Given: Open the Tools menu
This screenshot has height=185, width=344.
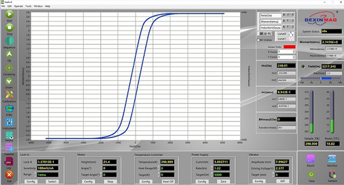Looking at the screenshot, I should tap(28, 6).
